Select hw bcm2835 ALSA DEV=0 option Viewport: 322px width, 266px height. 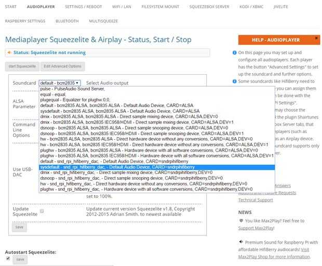[157, 139]
